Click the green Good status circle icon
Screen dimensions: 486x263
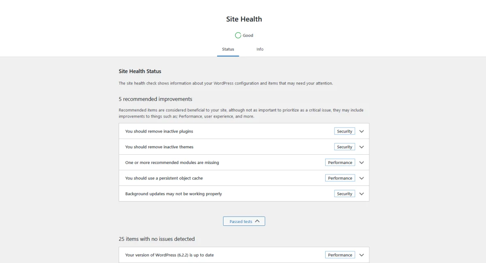click(x=238, y=36)
